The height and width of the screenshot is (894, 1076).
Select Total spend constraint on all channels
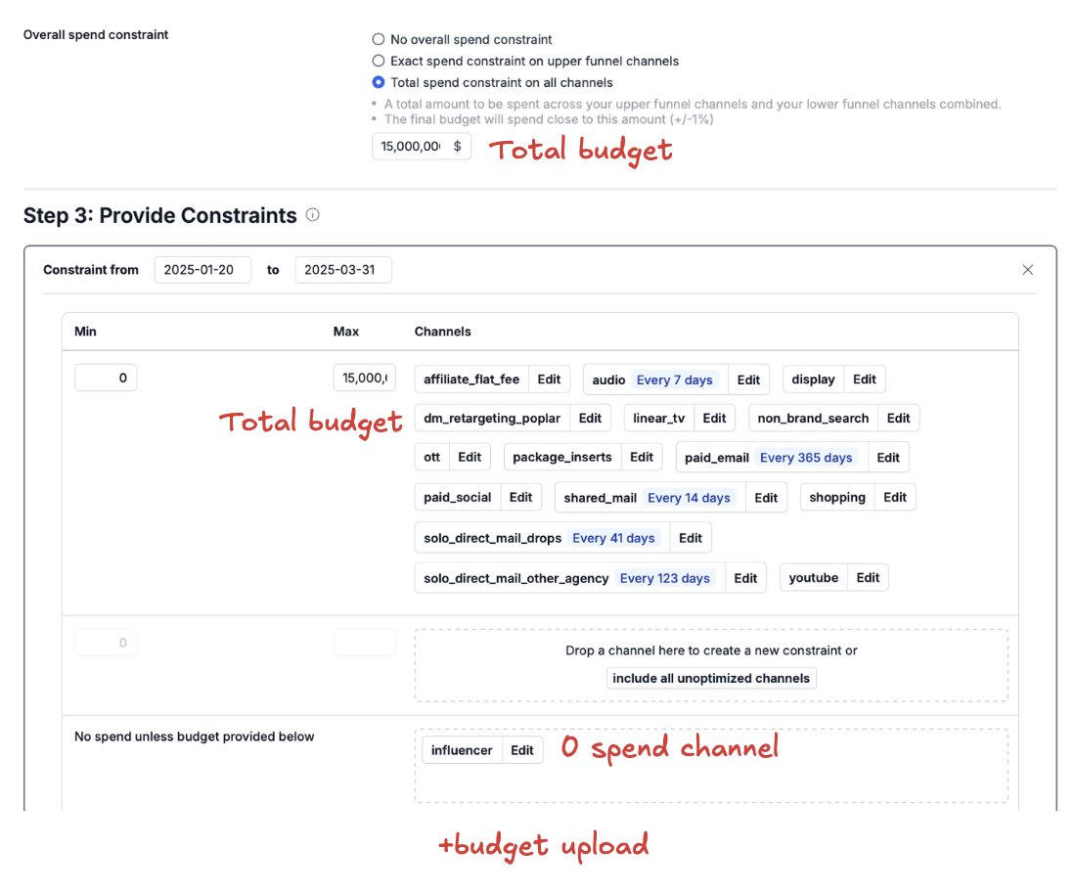pos(379,83)
